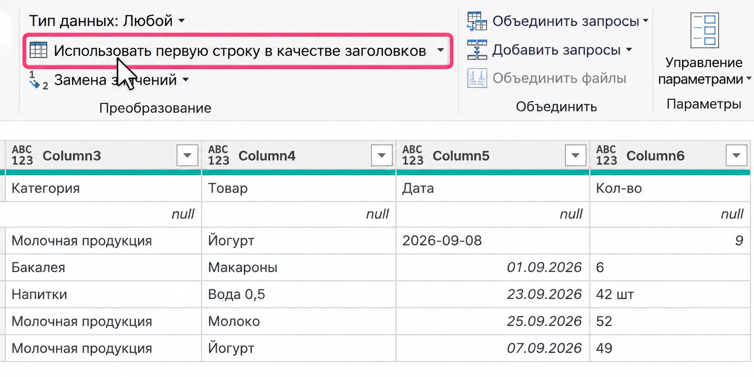Click the Append Queries (Добавить запросы) icon

pyautogui.click(x=477, y=50)
